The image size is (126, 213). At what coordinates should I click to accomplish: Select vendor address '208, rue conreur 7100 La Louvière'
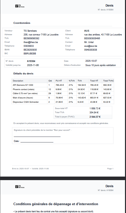point(41,35)
